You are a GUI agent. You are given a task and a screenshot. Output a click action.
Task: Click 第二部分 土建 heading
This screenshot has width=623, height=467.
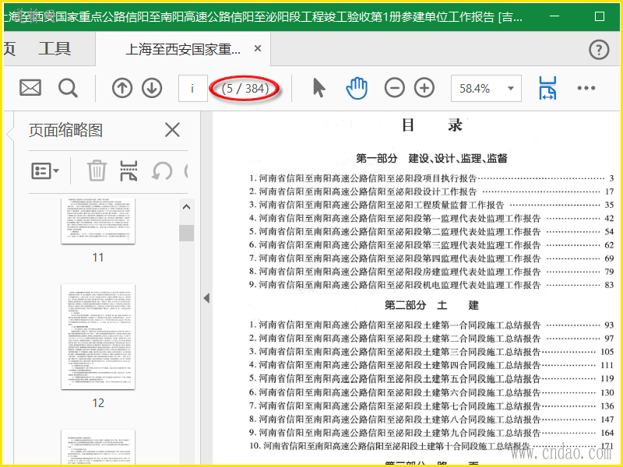coord(432,305)
